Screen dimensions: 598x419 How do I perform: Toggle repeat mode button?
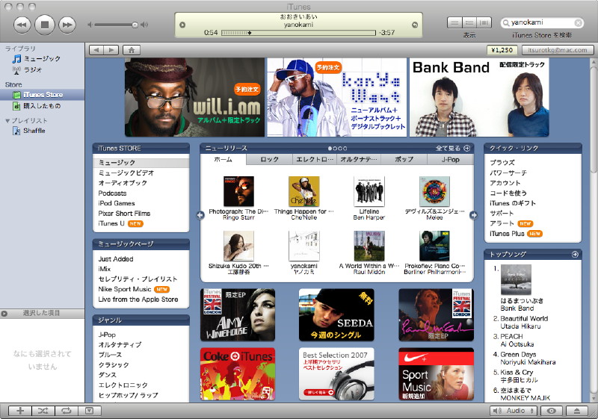pyautogui.click(x=67, y=411)
